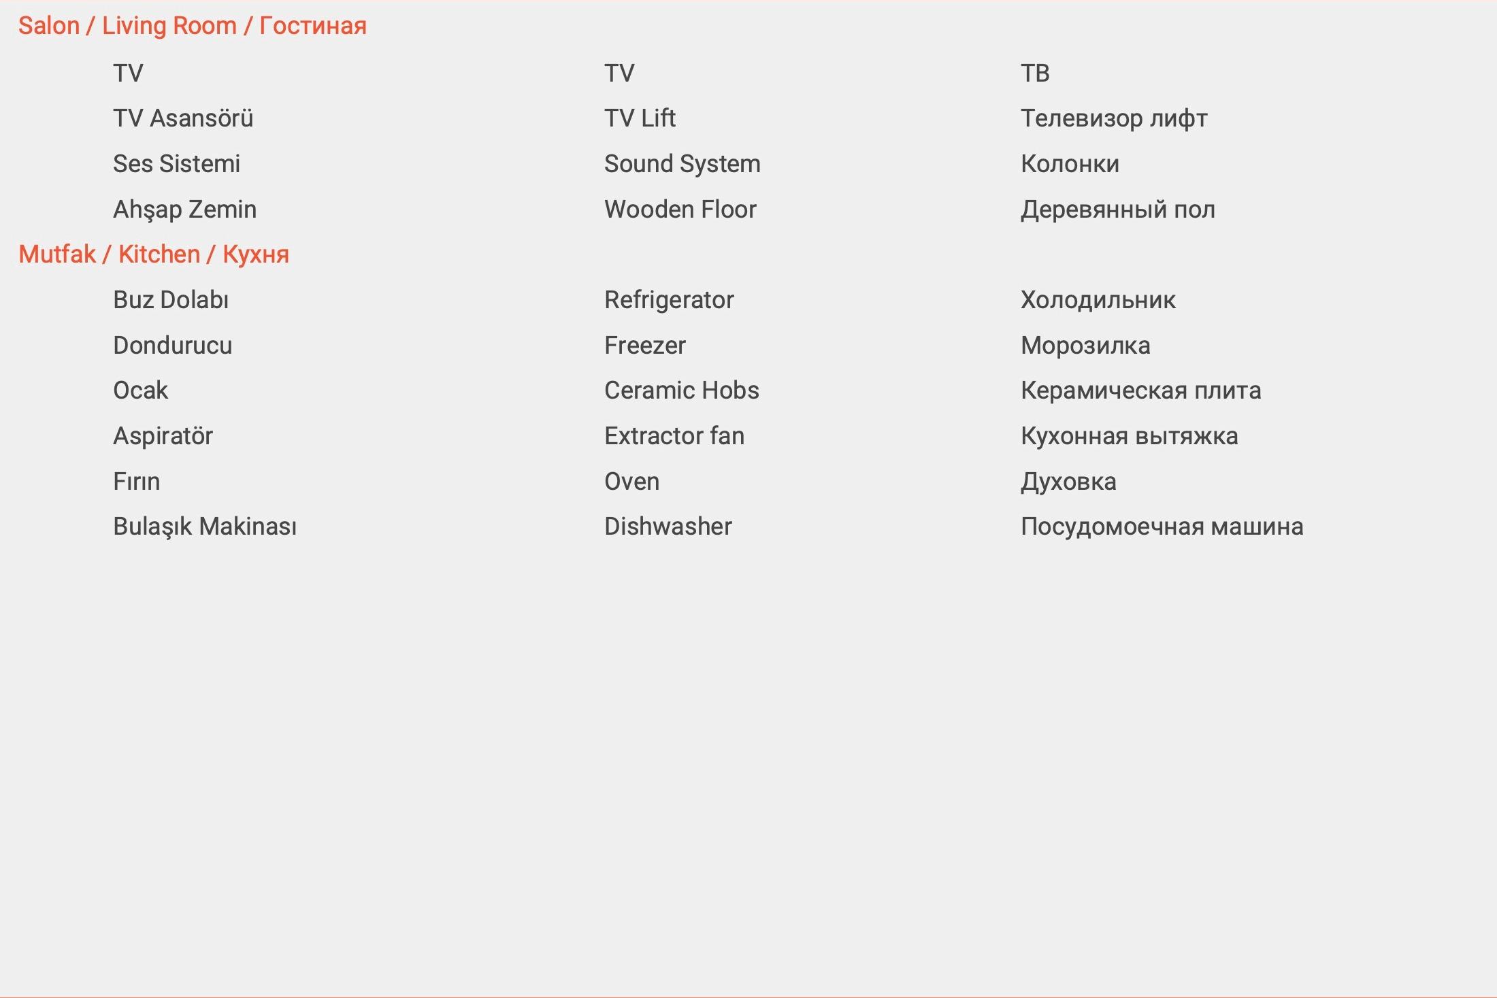Click the Посудомоечная машина item
The width and height of the screenshot is (1497, 998).
(1162, 527)
